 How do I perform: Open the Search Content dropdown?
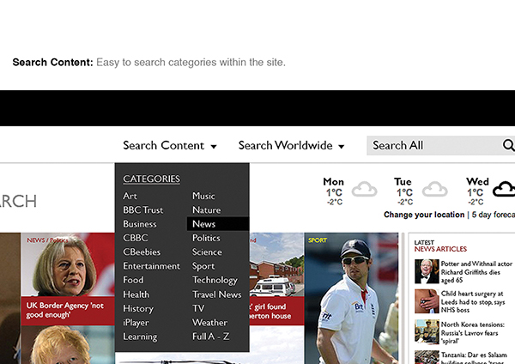170,145
